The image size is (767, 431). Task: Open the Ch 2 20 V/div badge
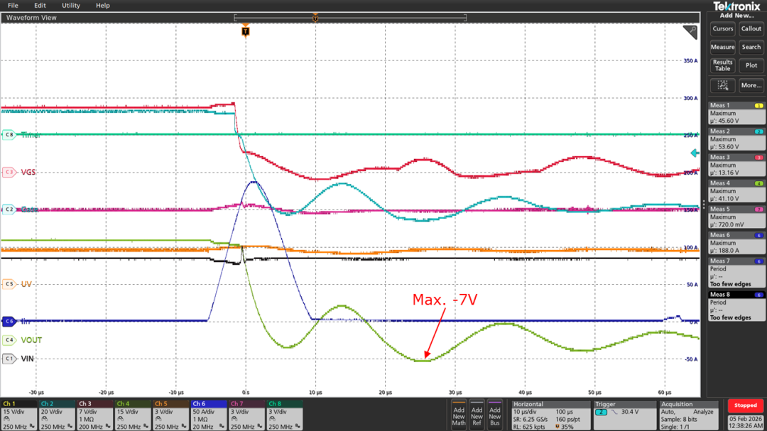57,415
